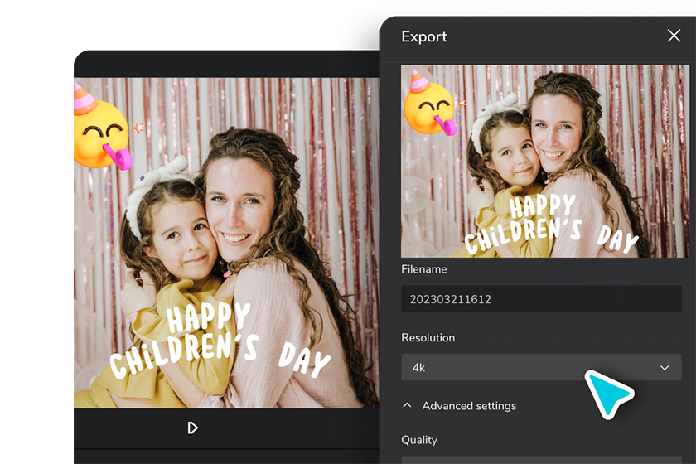The height and width of the screenshot is (464, 696).
Task: Click the Filename input field
Action: click(x=541, y=299)
